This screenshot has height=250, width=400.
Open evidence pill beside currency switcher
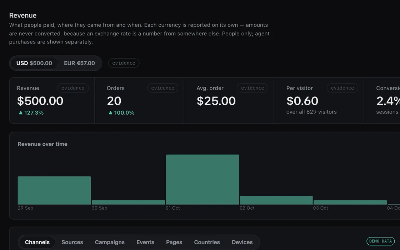click(x=124, y=63)
